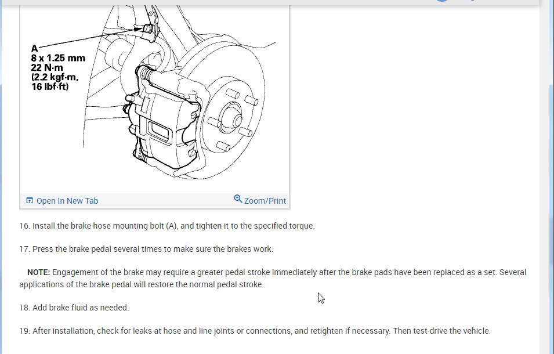554x354 pixels.
Task: Open the Zoom/Print link
Action: click(265, 201)
